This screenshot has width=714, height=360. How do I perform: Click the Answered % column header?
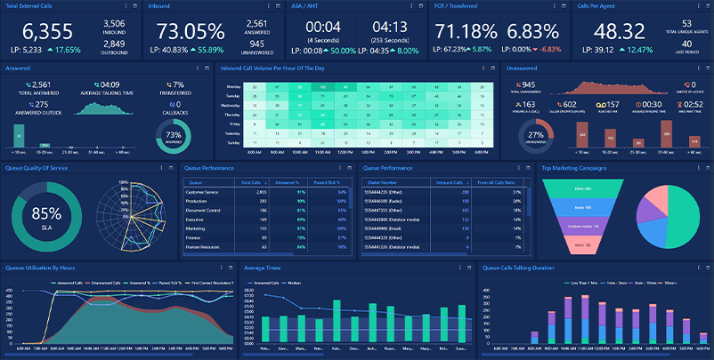click(x=288, y=182)
